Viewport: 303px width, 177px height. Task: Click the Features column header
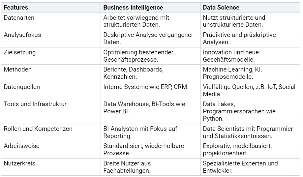click(16, 7)
